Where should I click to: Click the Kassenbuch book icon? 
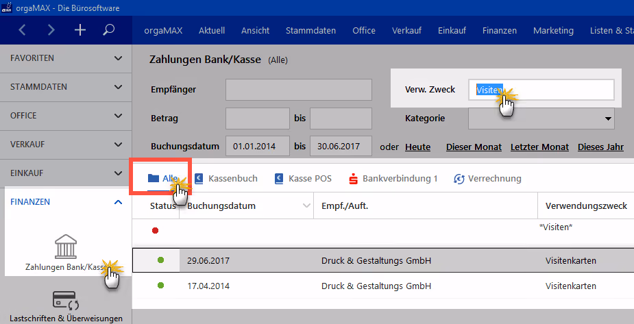(x=199, y=179)
